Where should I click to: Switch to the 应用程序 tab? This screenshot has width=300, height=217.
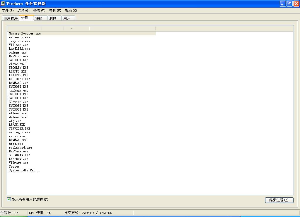(11, 18)
